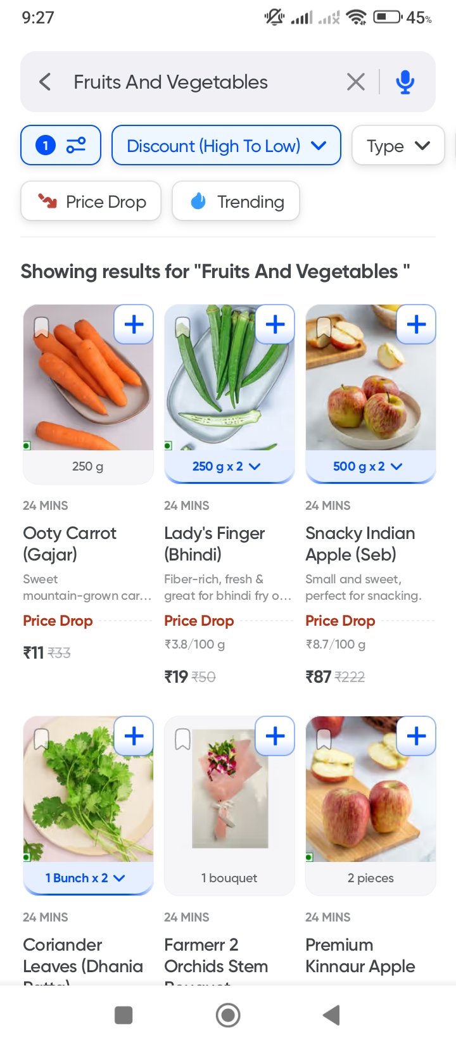Select the Trending filter chip
Viewport: 456px width, 1045px height.
coord(236,201)
